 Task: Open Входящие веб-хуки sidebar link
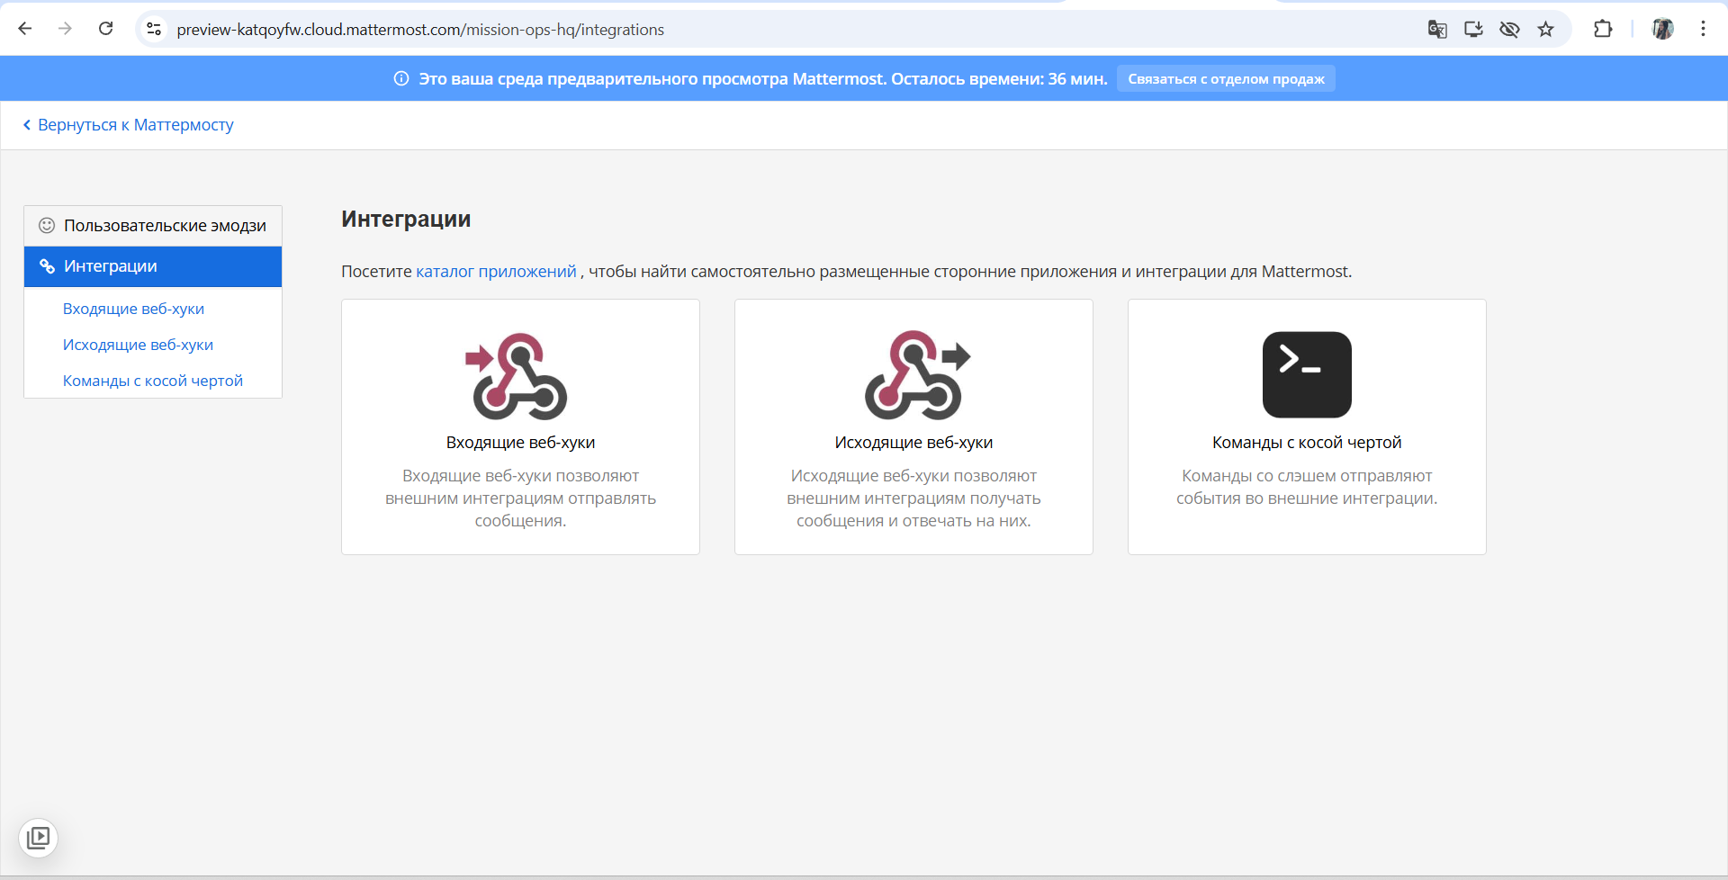133,309
